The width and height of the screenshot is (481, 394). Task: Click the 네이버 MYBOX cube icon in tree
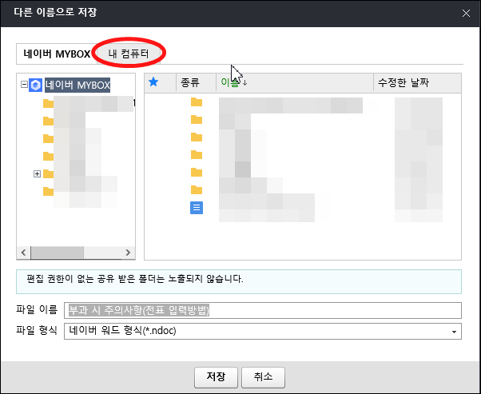36,85
